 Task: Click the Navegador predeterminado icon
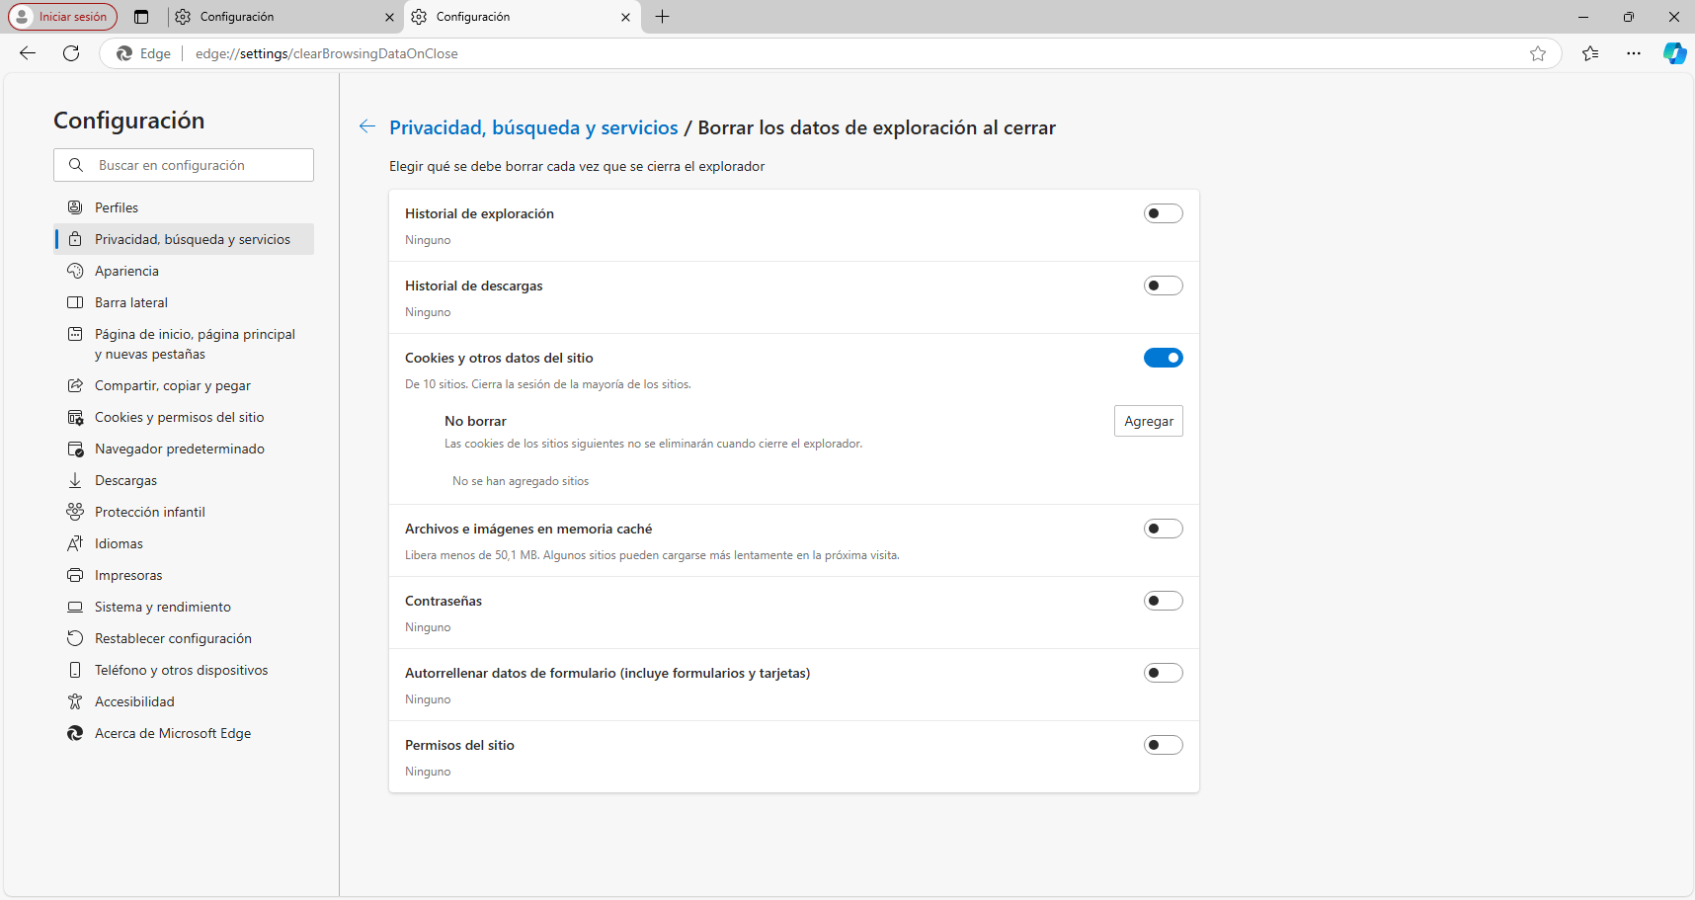pos(75,449)
